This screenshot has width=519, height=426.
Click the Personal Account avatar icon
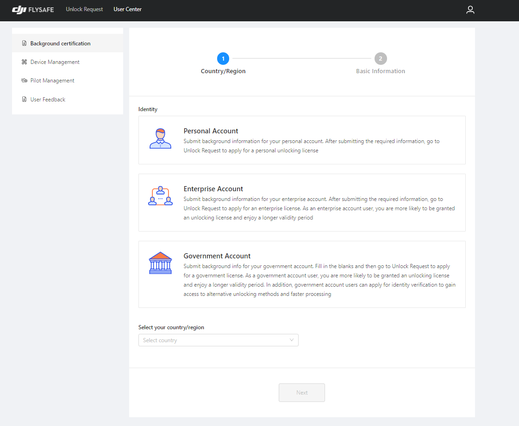point(160,138)
